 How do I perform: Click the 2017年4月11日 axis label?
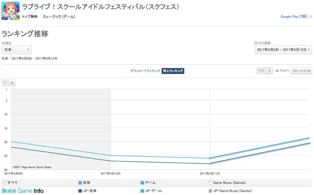(x=210, y=174)
